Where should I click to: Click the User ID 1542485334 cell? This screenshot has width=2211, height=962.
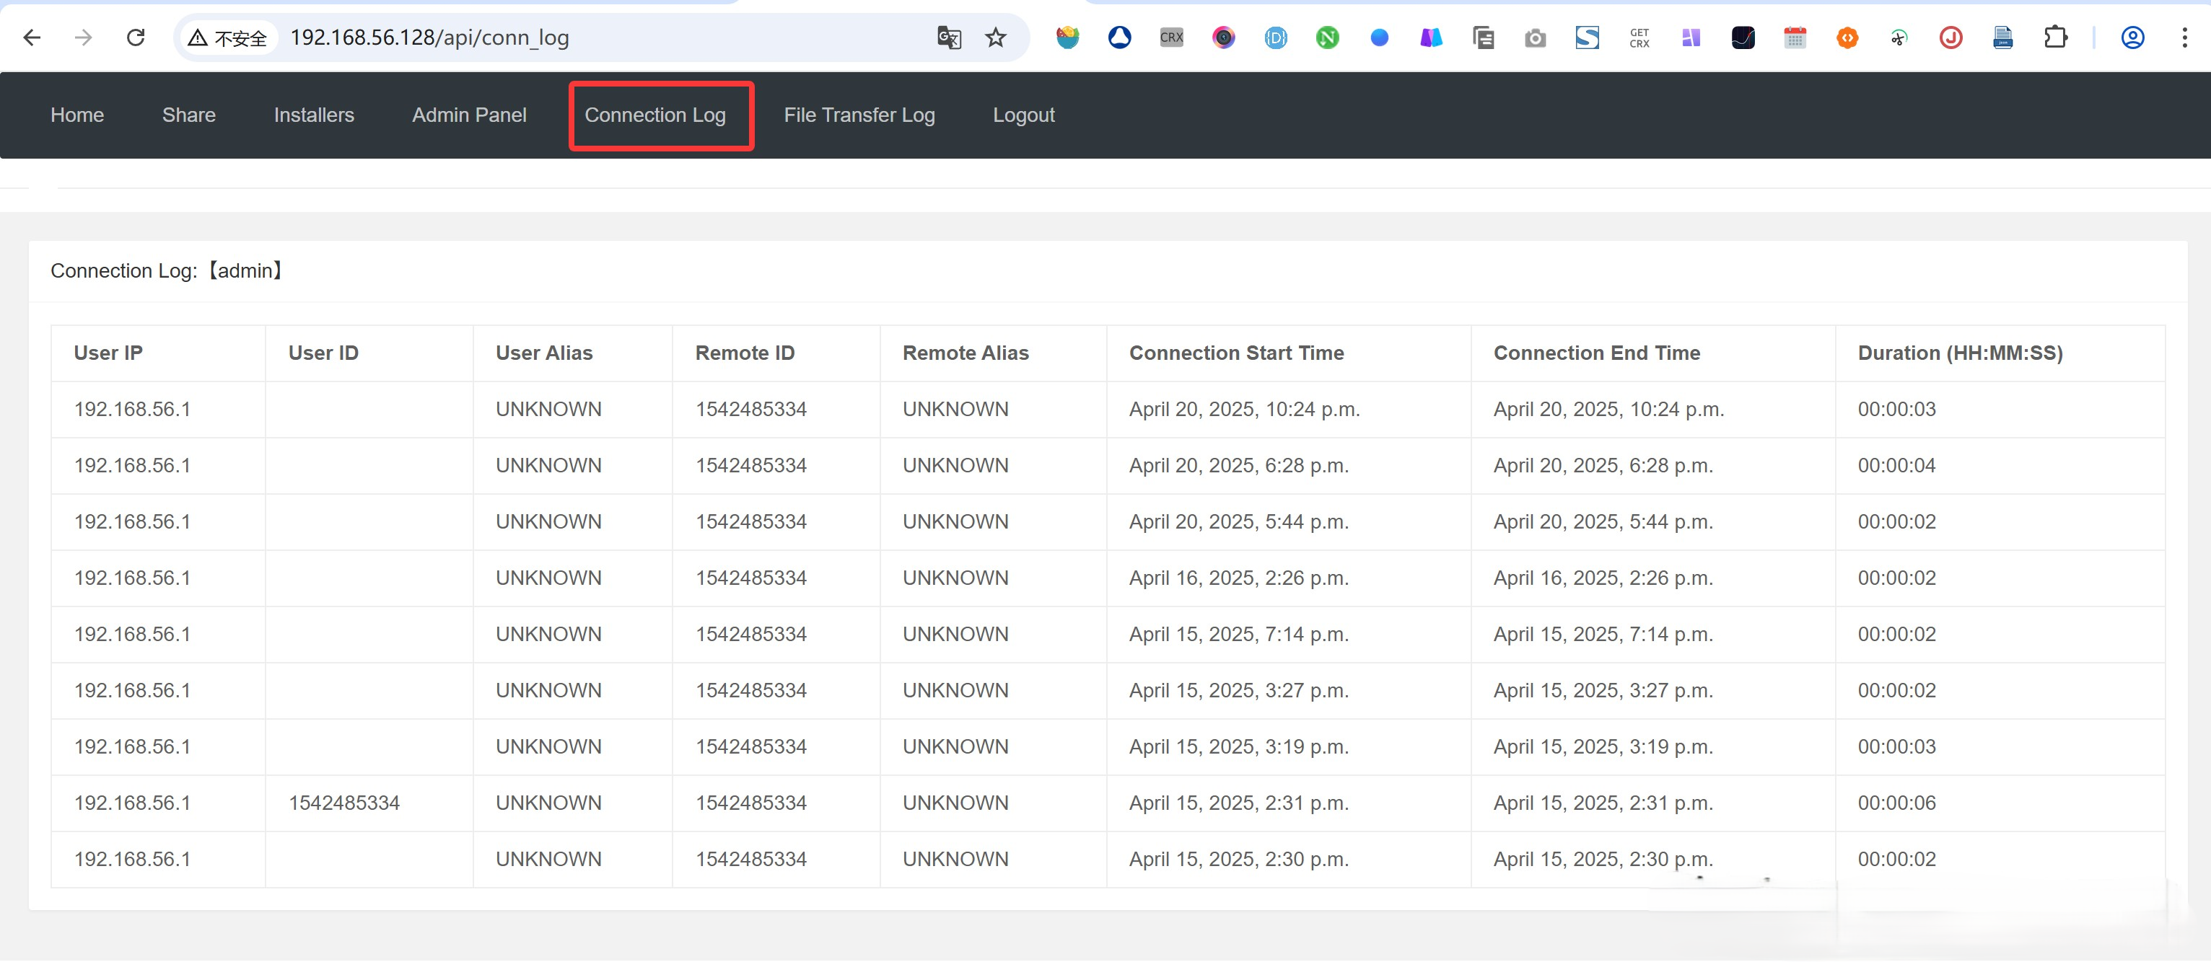343,803
